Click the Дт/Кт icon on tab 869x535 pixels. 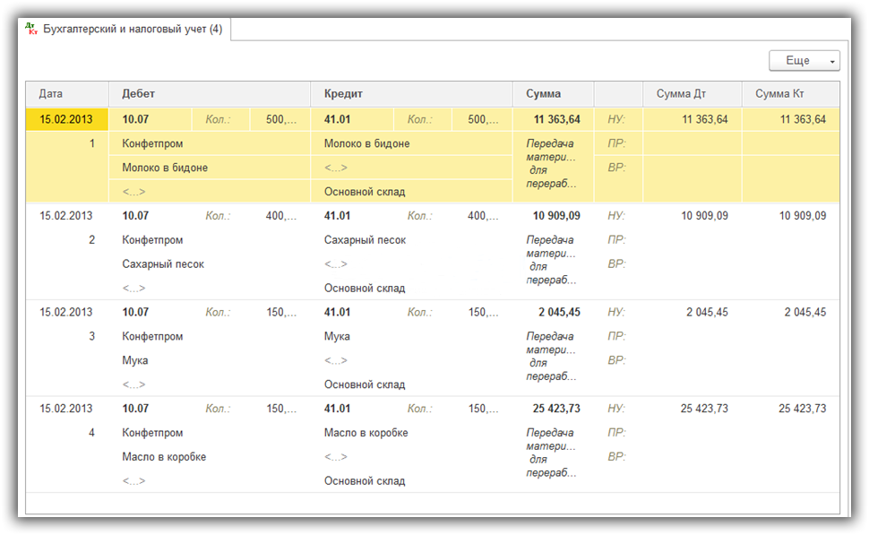pos(31,29)
